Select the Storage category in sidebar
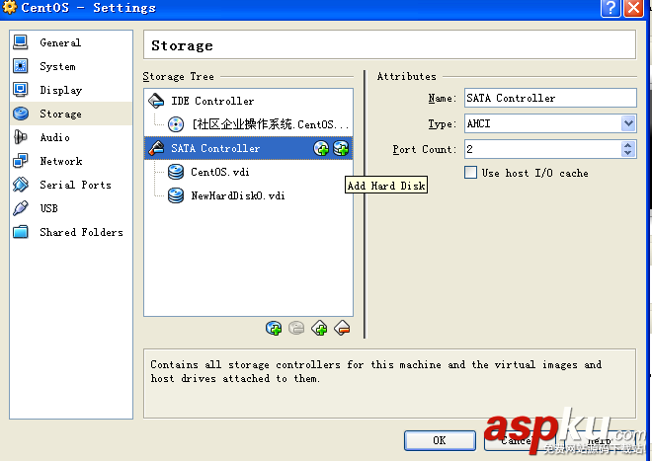 (71, 114)
